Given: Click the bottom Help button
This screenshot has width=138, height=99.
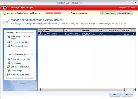Looking at the screenshot, I should (x=127, y=94).
